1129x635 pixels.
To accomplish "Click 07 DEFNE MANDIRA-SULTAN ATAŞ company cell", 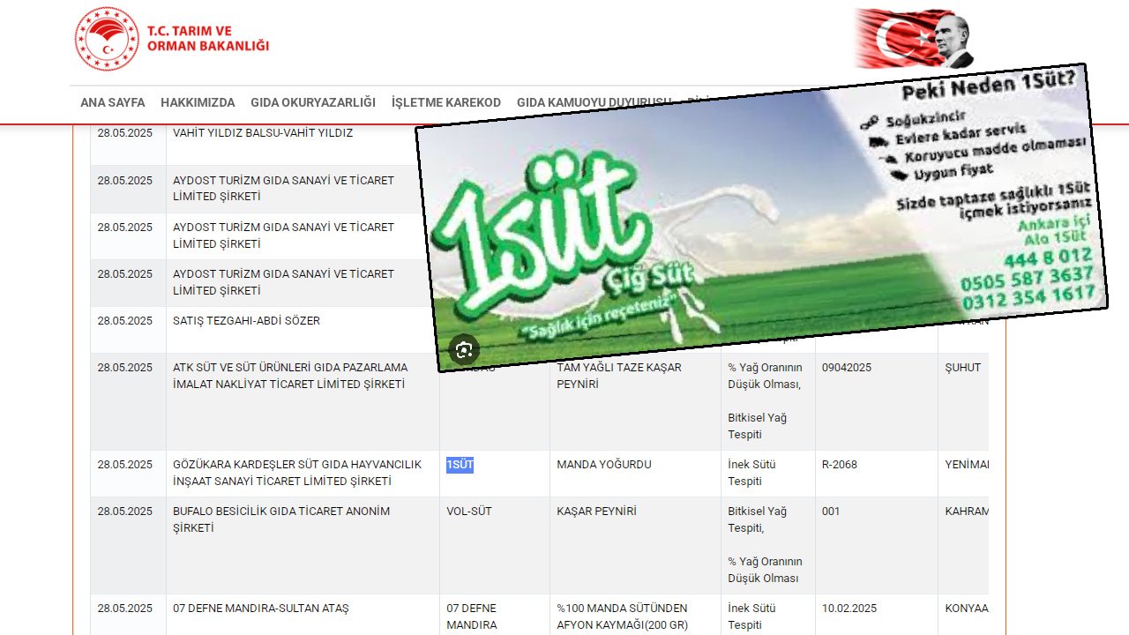I will pyautogui.click(x=303, y=616).
